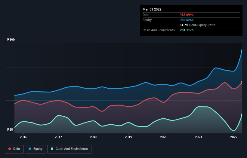Click the R$5.025b equity value
247x158 pixels.
187,20
